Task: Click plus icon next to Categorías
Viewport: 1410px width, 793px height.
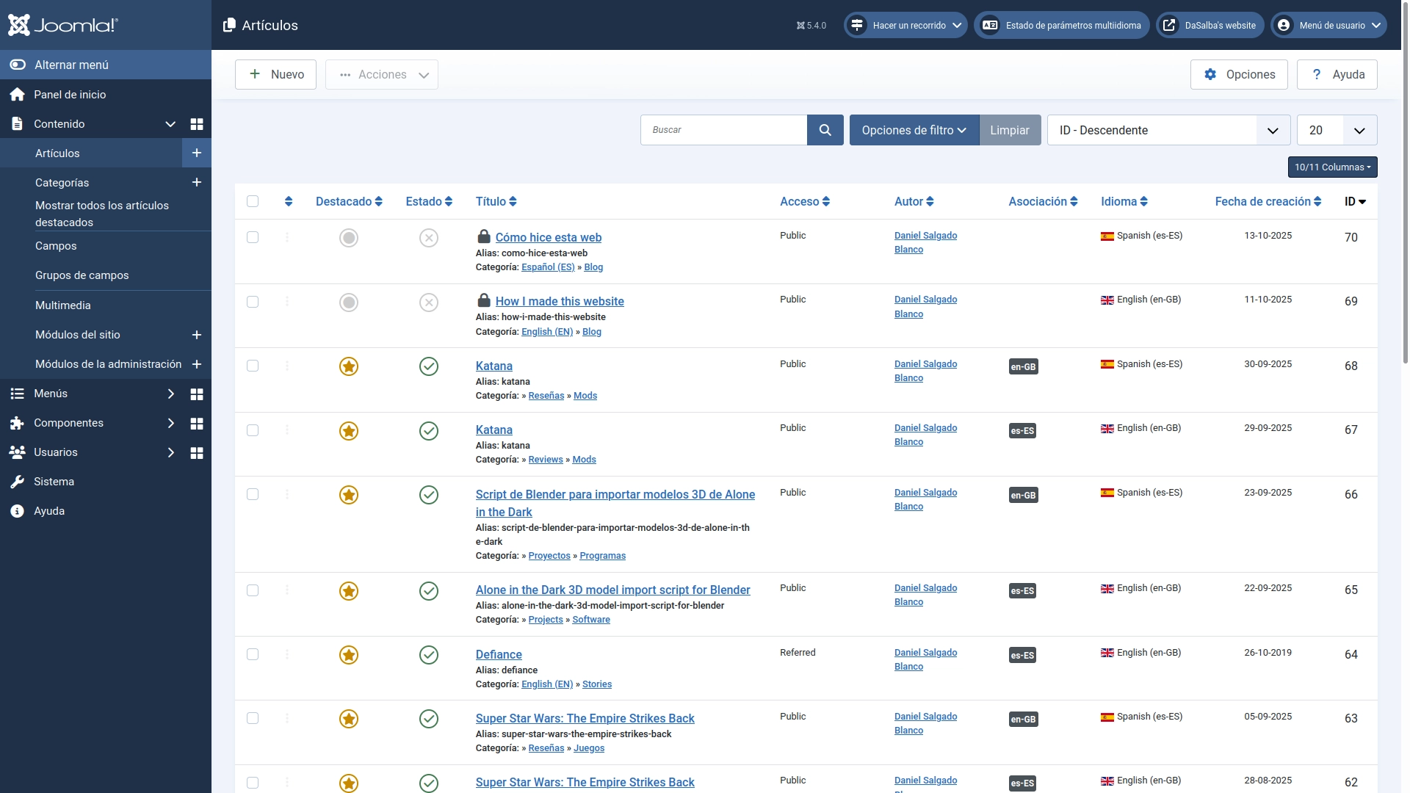Action: [x=196, y=182]
